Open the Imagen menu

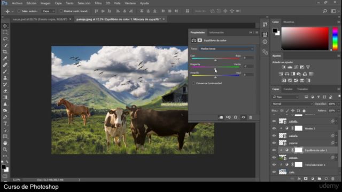click(45, 3)
